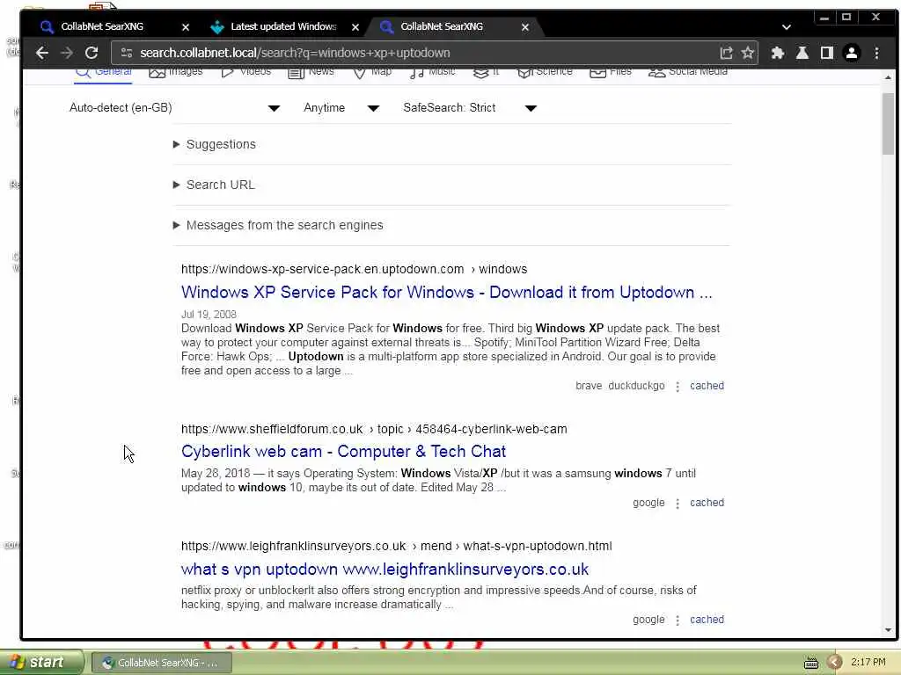Reload the page with the refresh icon
901x675 pixels.
92,53
